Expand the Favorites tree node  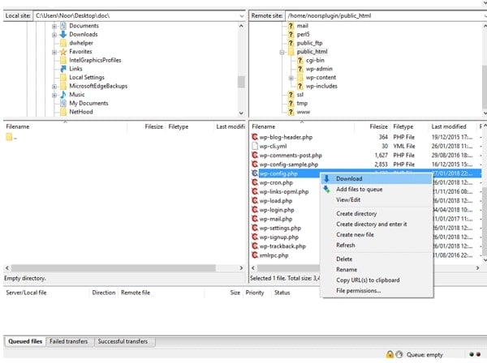coord(54,52)
